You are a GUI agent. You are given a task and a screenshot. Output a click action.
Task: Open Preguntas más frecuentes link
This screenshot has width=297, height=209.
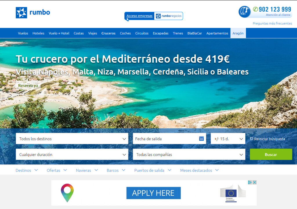point(272,23)
